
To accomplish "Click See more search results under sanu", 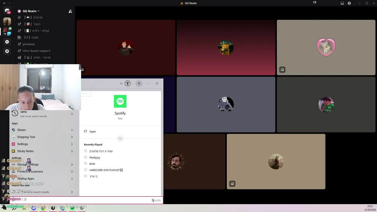I will [34, 116].
